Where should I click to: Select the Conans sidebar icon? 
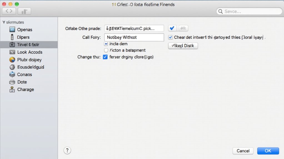12,74
